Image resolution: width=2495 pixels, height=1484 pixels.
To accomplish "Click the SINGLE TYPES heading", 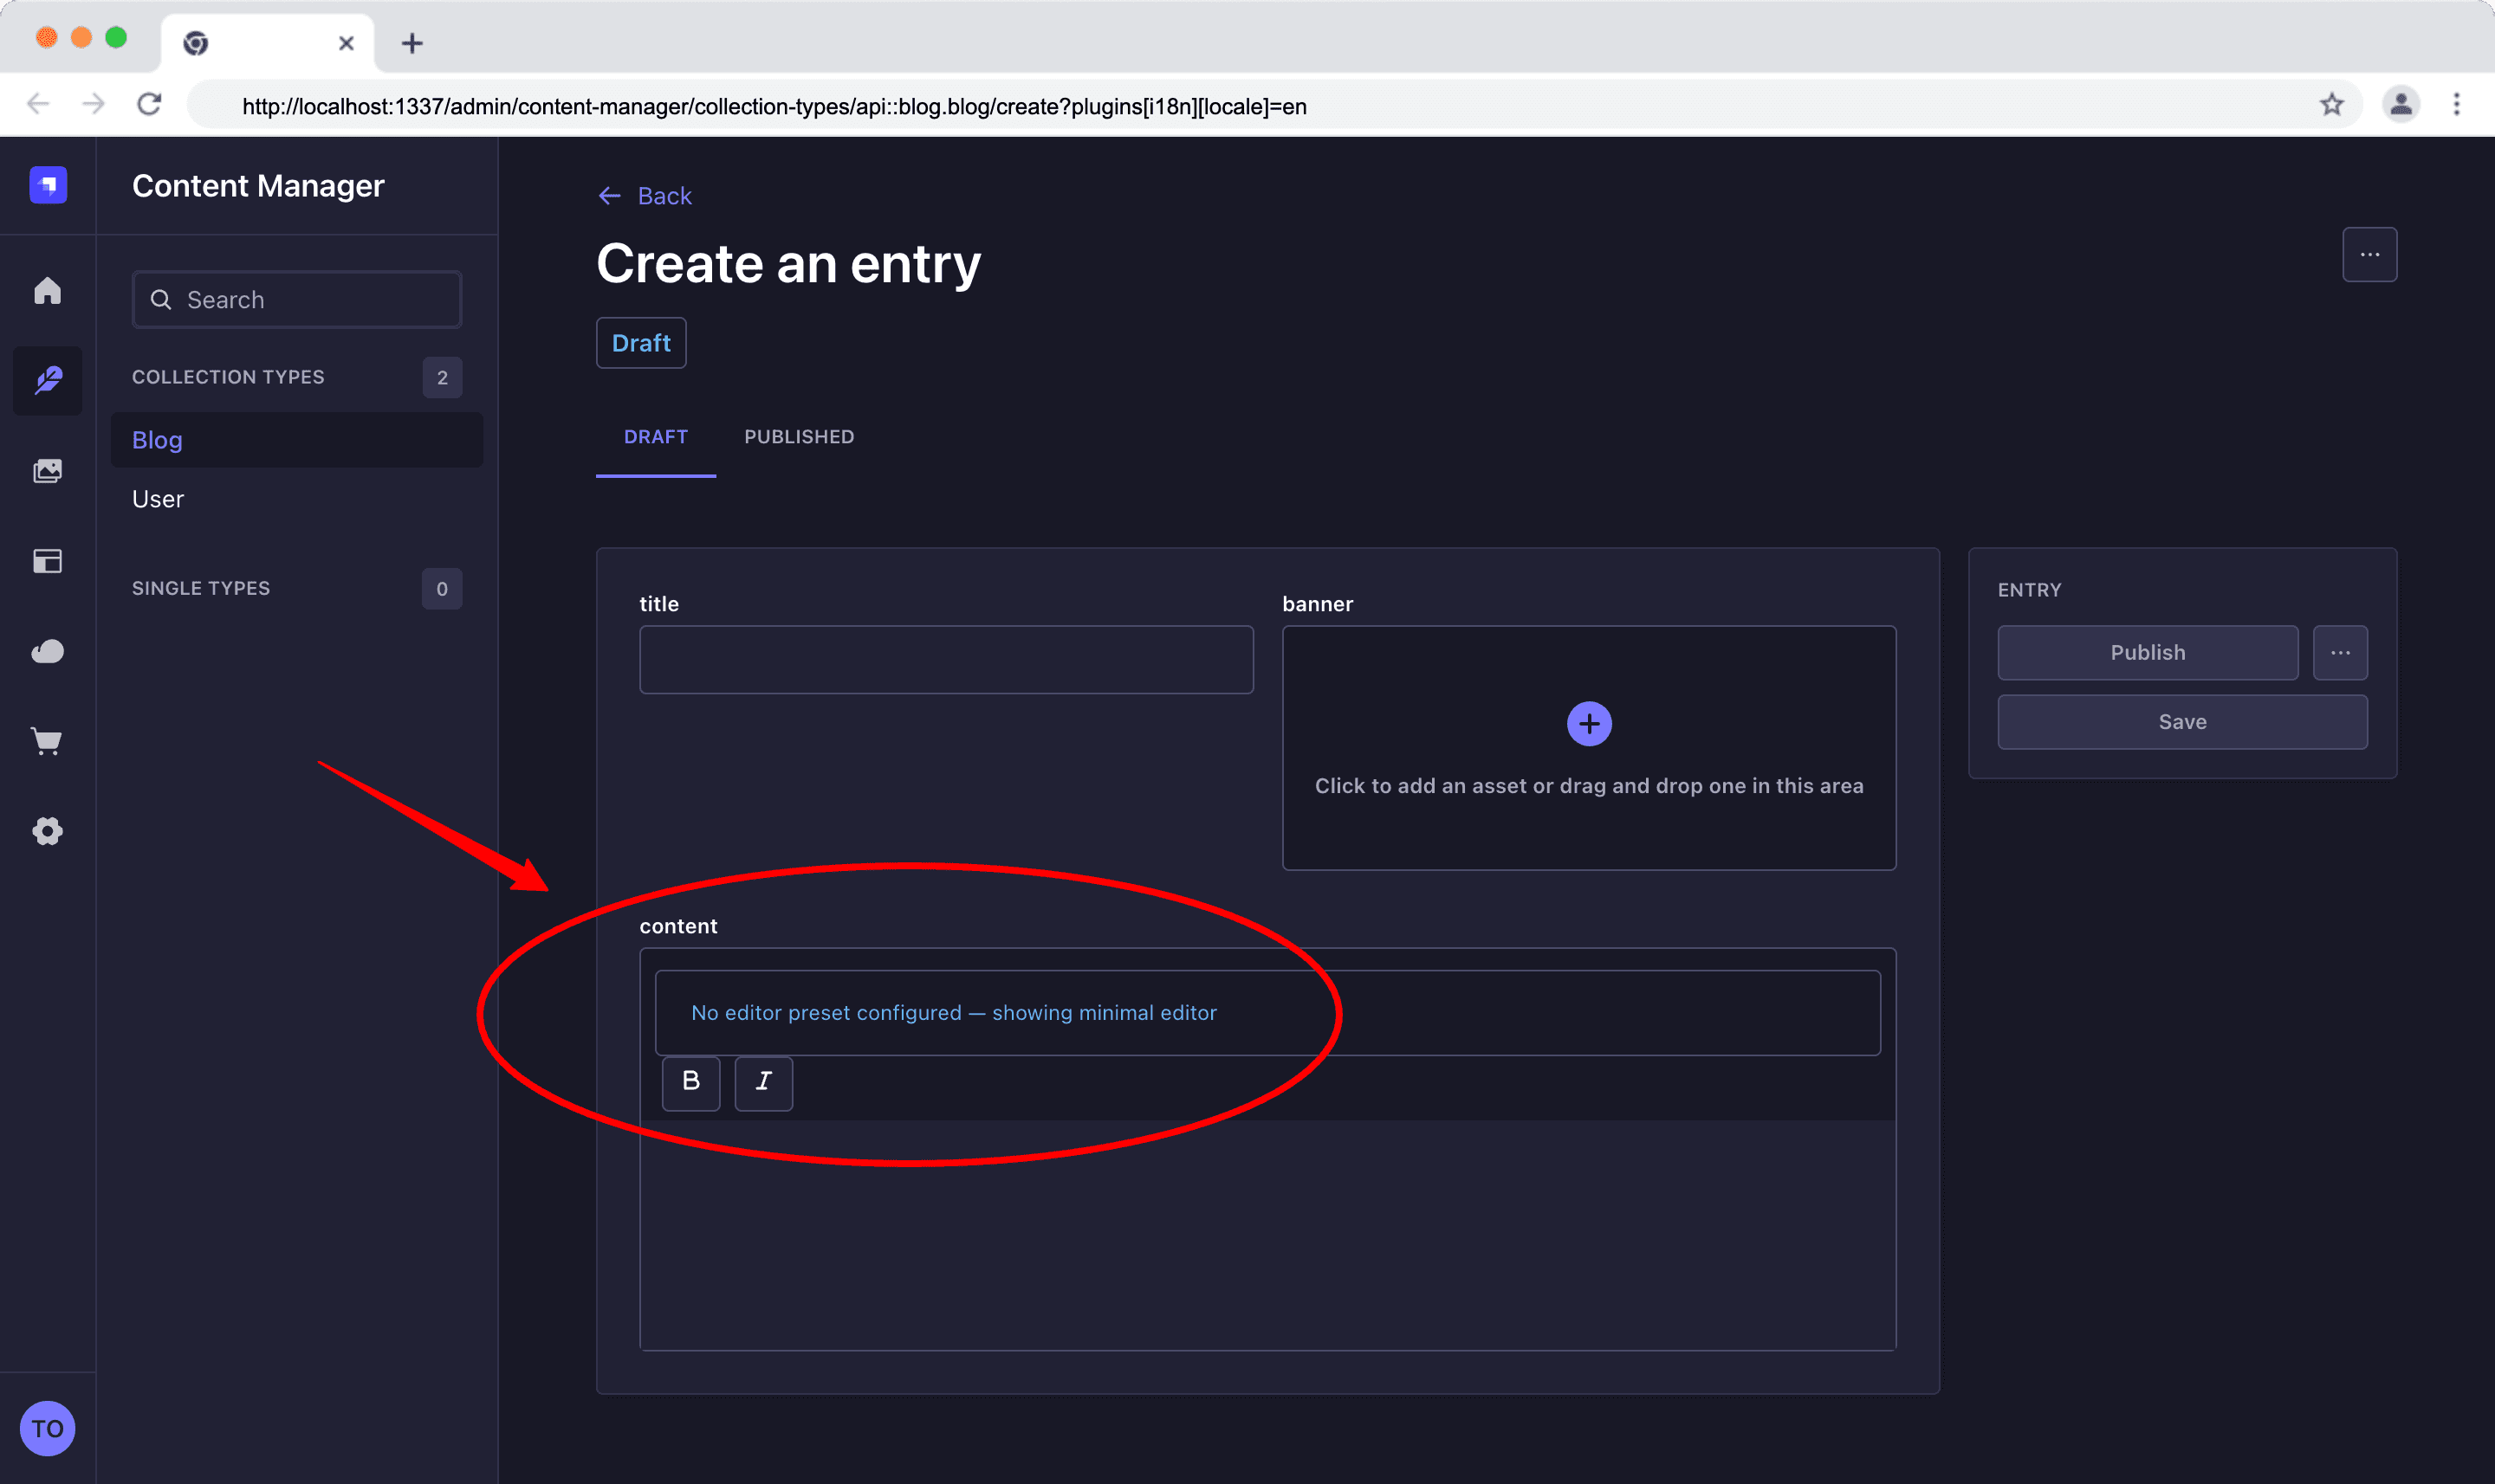I will (201, 588).
